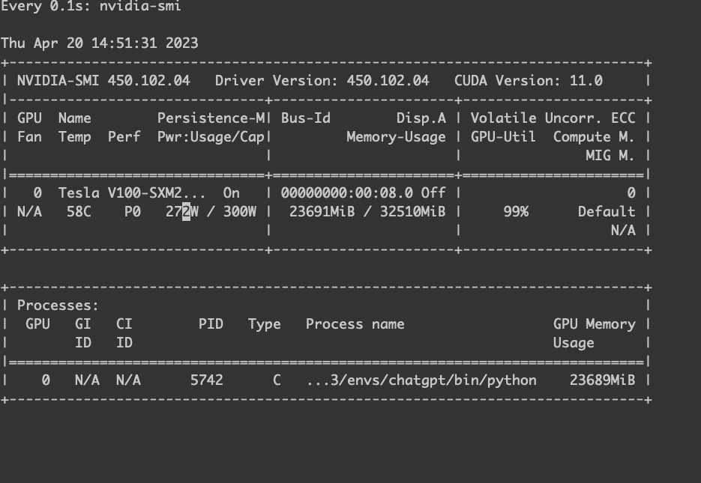Click the timestamp Thu Apr 20 14:51:31 2023
This screenshot has height=483, width=701.
pos(100,43)
